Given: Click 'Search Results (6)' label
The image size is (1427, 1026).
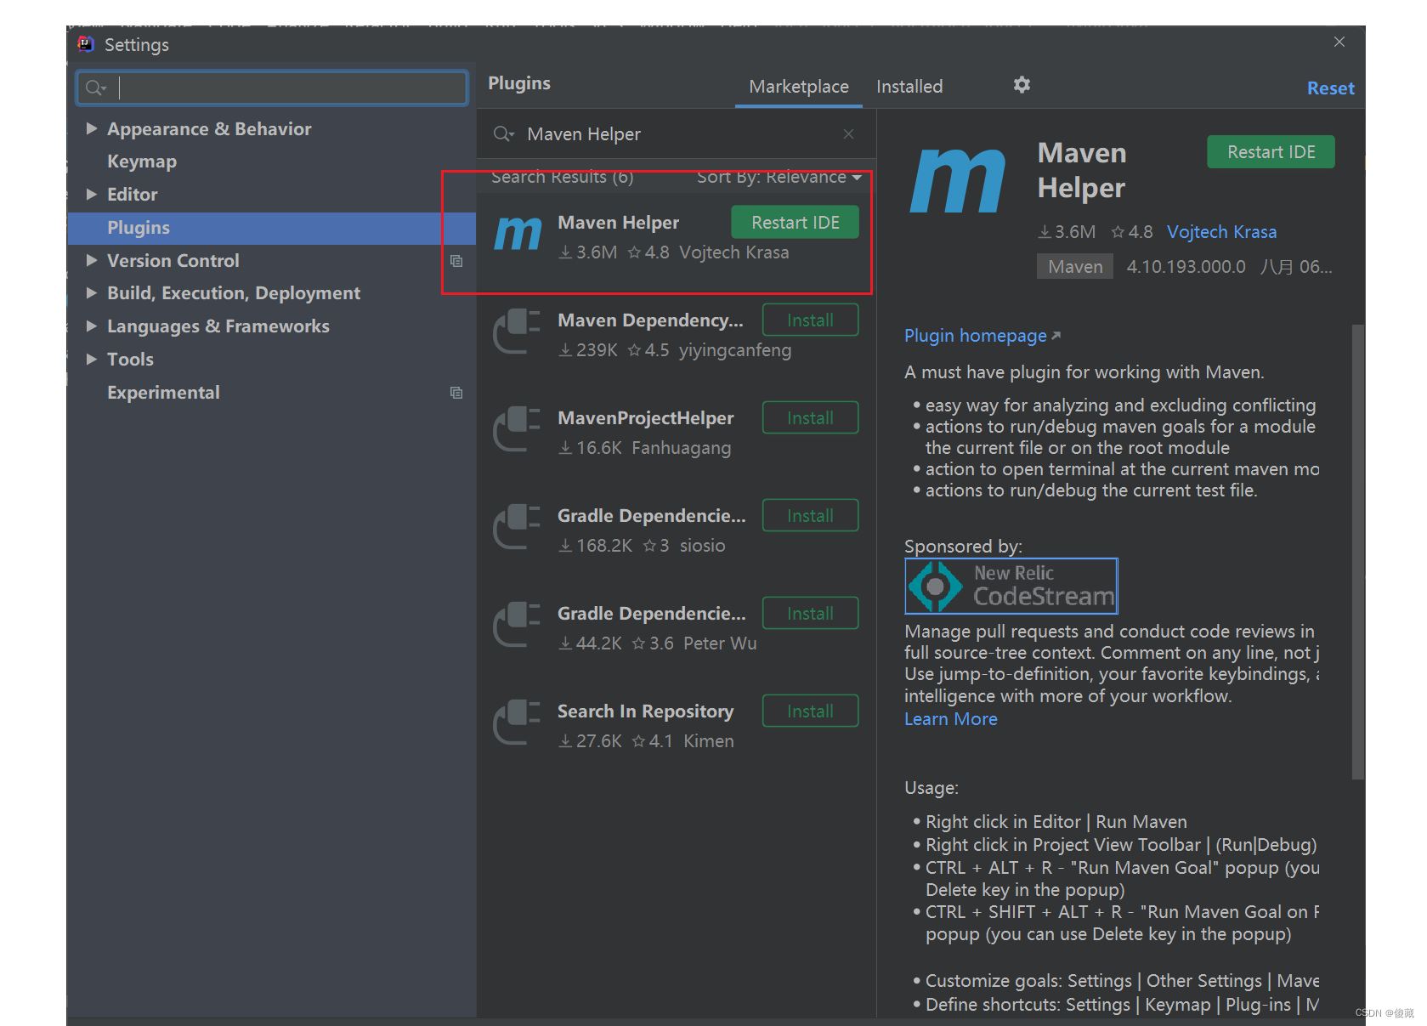Looking at the screenshot, I should 563,177.
